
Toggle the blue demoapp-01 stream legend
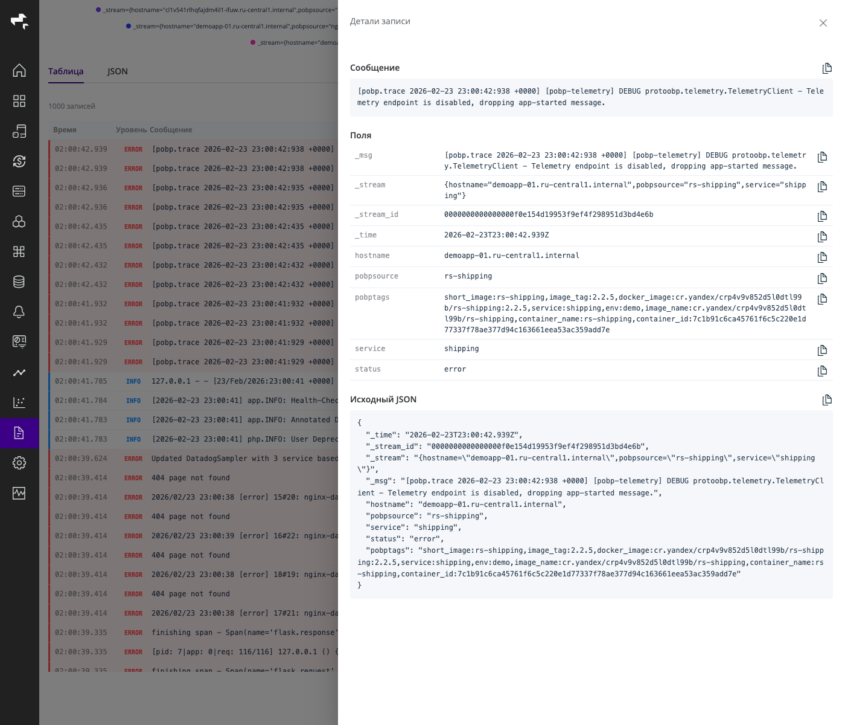pos(232,26)
